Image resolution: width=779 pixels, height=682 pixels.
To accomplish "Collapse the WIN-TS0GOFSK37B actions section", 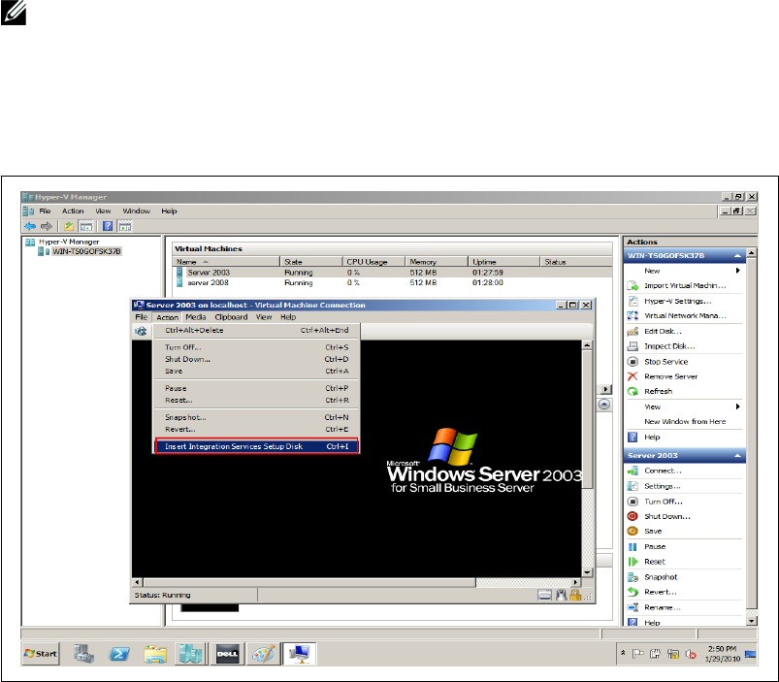I will (x=739, y=255).
